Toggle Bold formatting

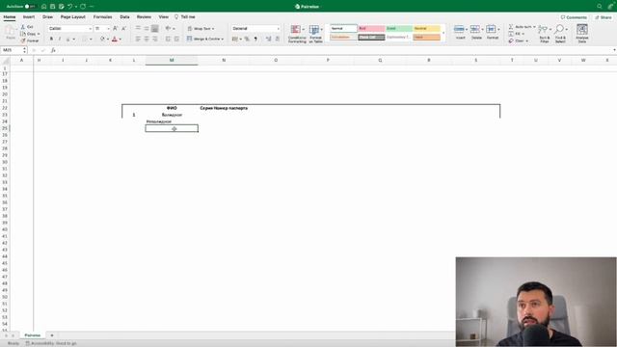(x=51, y=39)
